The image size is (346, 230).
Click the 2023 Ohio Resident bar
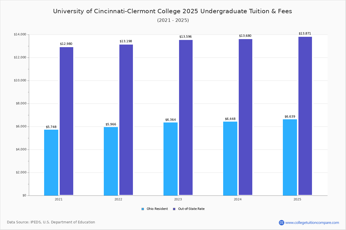pyautogui.click(x=170, y=159)
